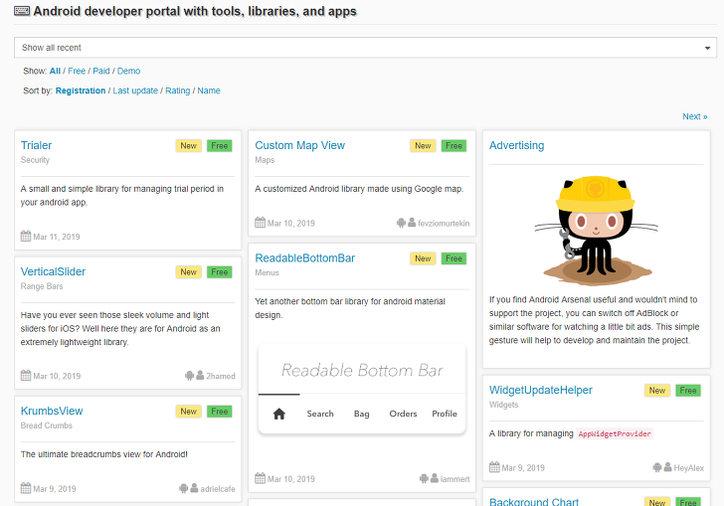
Task: Click Android icon next to adrielcafe
Action: pyautogui.click(x=184, y=488)
